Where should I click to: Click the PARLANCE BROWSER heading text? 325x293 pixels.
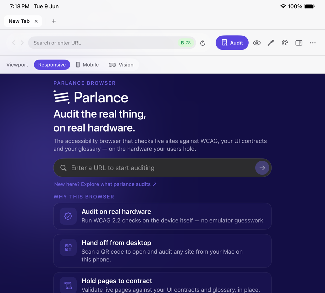click(85, 83)
